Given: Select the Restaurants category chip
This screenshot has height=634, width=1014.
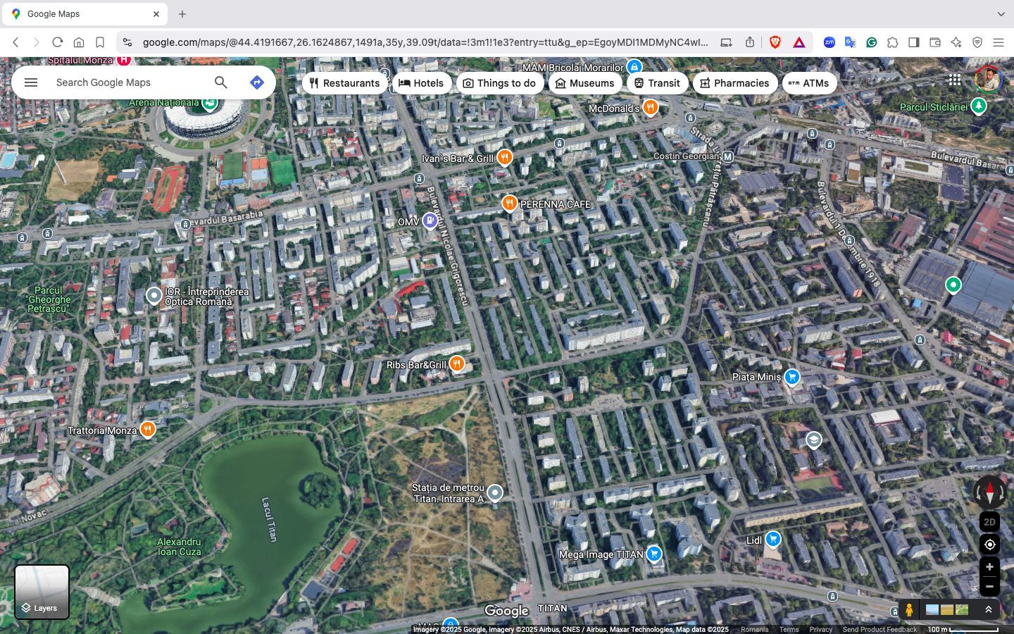Looking at the screenshot, I should click(x=344, y=83).
